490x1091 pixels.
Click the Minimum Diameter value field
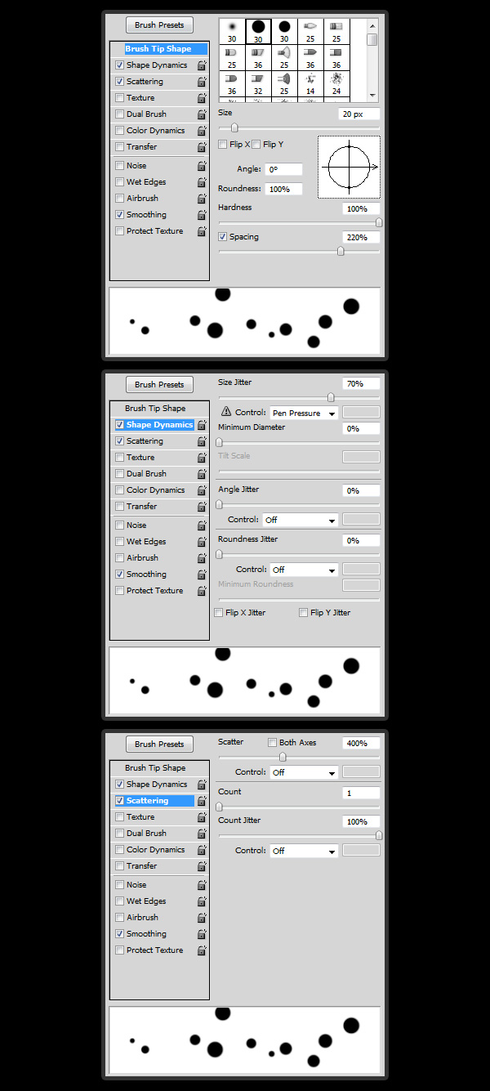[361, 428]
